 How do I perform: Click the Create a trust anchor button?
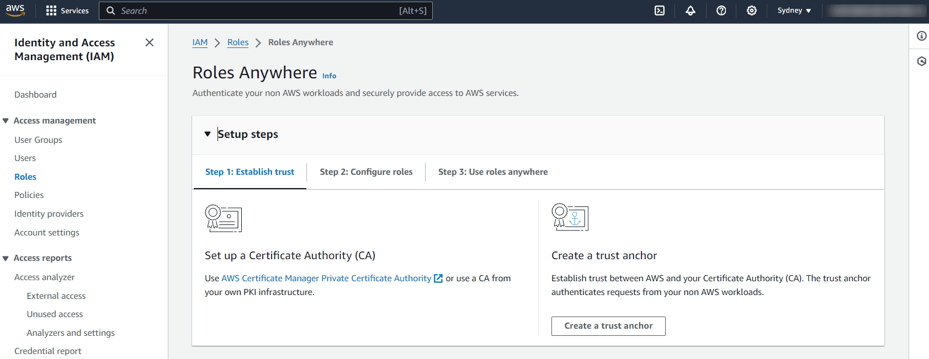pos(608,326)
